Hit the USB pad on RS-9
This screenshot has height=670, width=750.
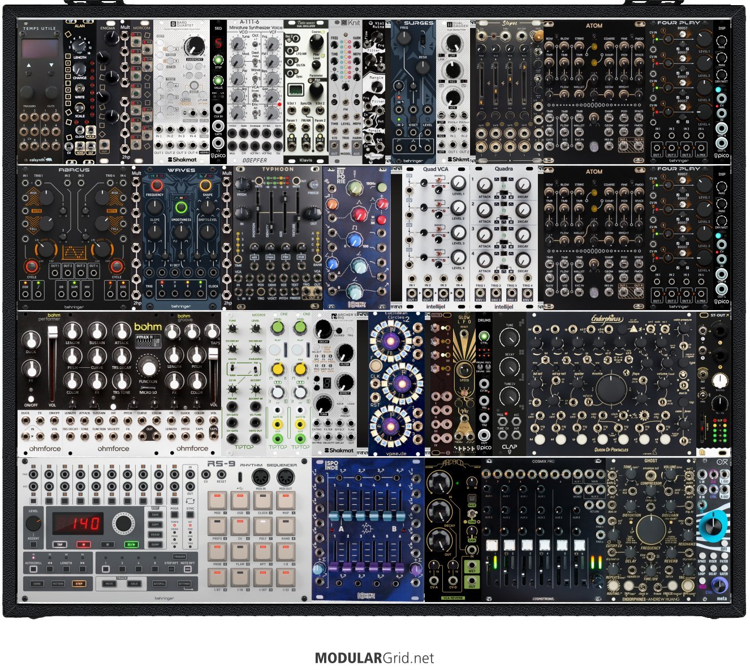coord(240,500)
